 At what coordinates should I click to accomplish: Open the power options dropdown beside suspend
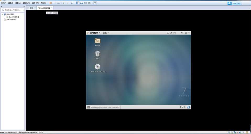53,3
